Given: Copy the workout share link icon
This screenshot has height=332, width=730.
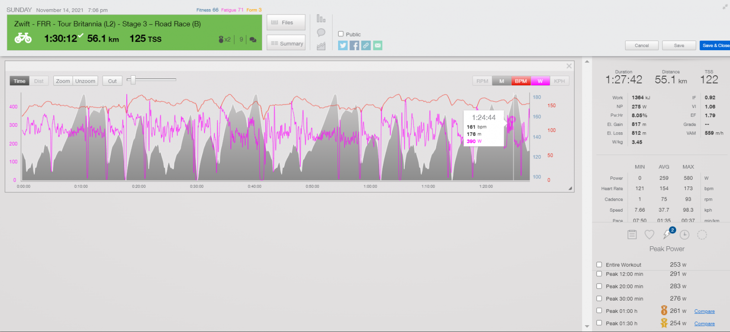Looking at the screenshot, I should point(366,46).
